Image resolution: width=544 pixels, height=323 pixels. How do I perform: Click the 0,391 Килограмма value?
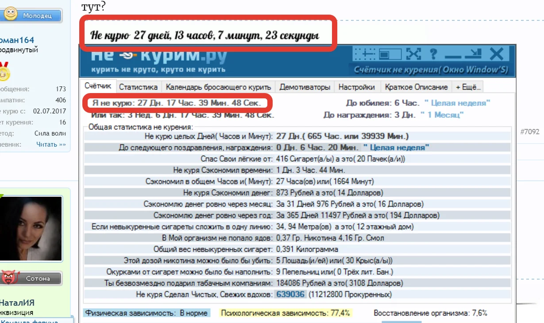click(x=307, y=249)
